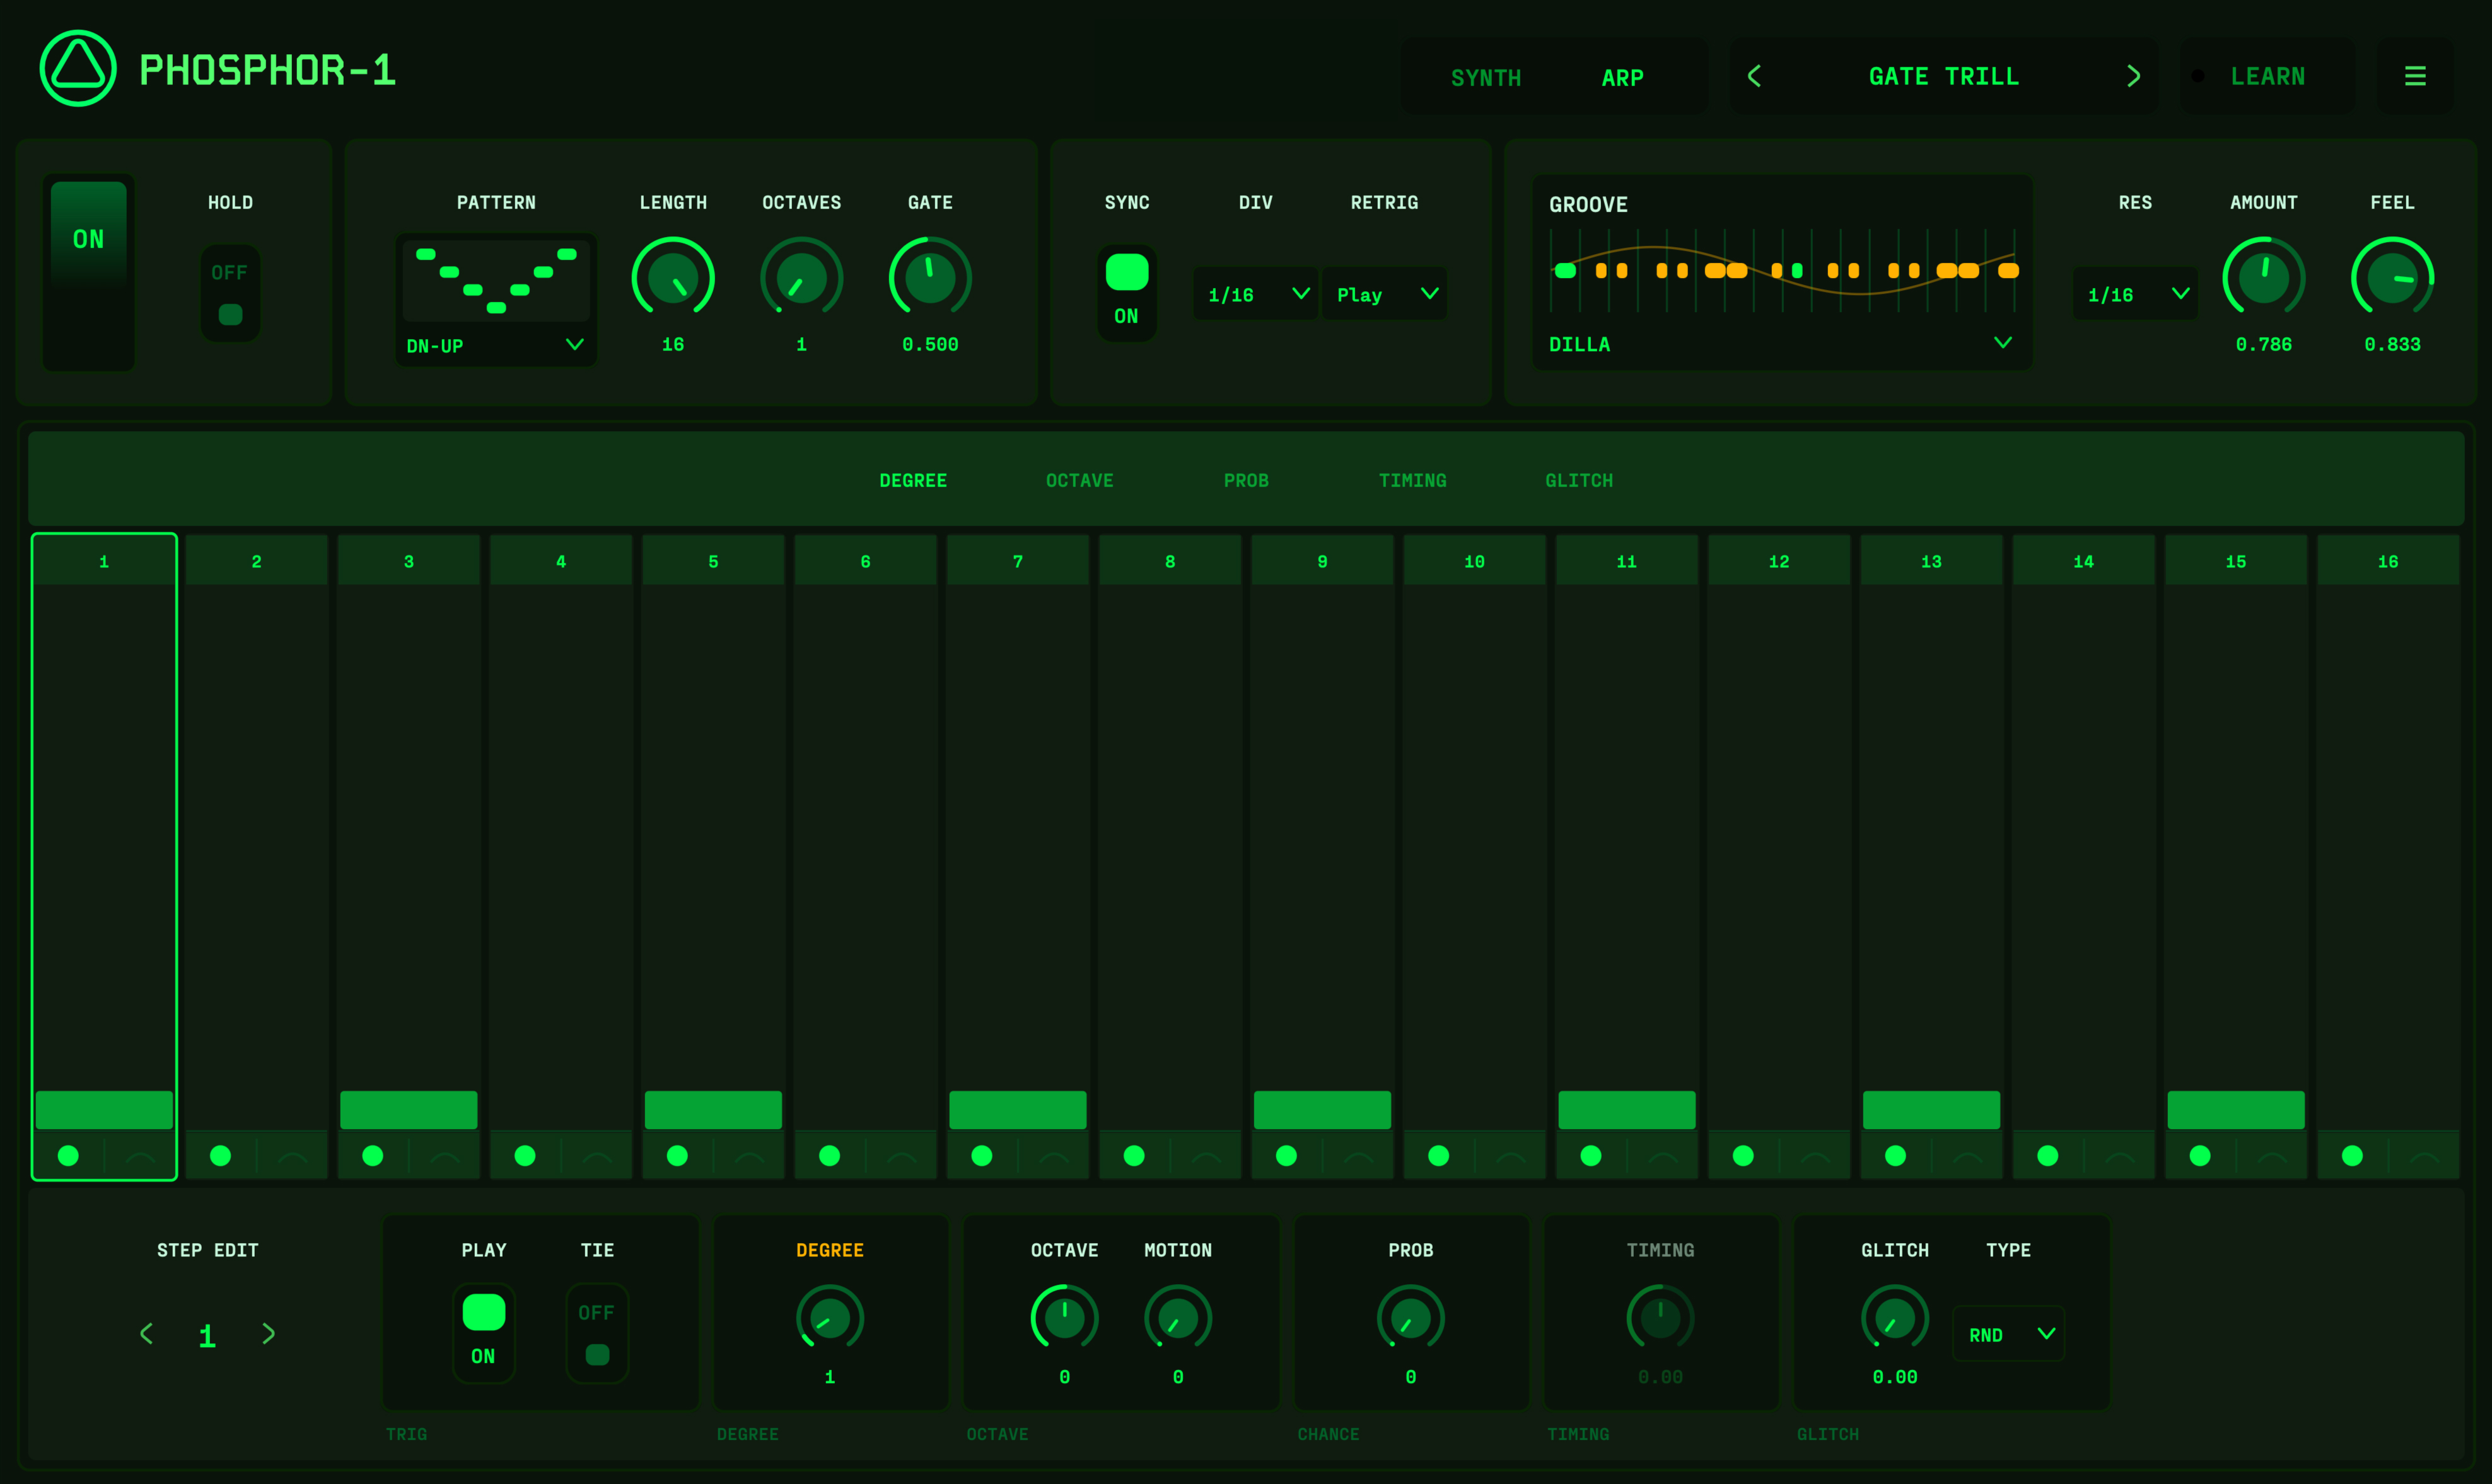This screenshot has height=1484, width=2492.
Task: Select step 4 header
Action: (561, 561)
